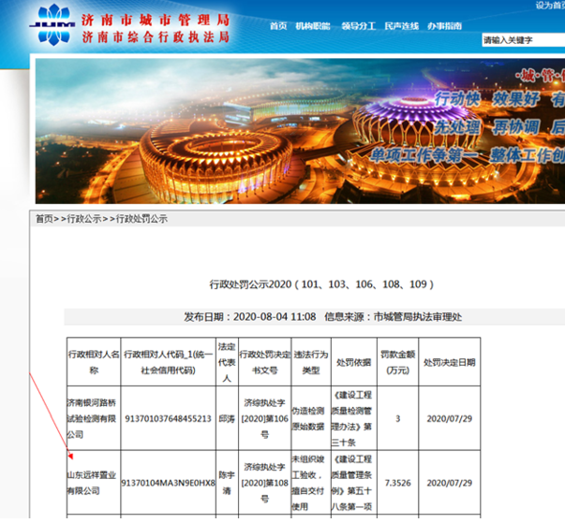Image resolution: width=565 pixels, height=523 pixels.
Task: Click the 发布日期 2020-08-04 11:08 text
Action: pos(250,317)
